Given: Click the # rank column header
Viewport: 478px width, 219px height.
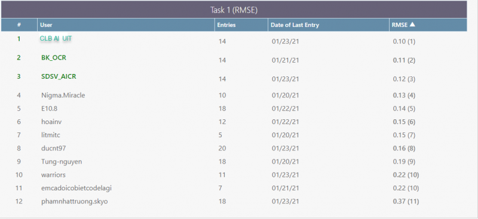Looking at the screenshot, I should pyautogui.click(x=19, y=25).
